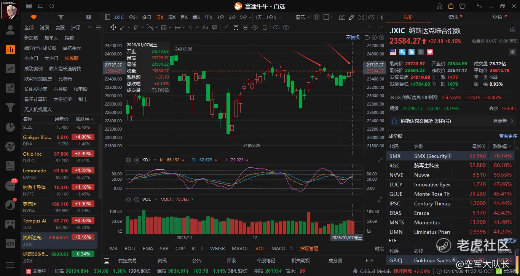Expand the 5分 timeframe dropdown
Viewport: 520px width, 276px height.
[250, 17]
